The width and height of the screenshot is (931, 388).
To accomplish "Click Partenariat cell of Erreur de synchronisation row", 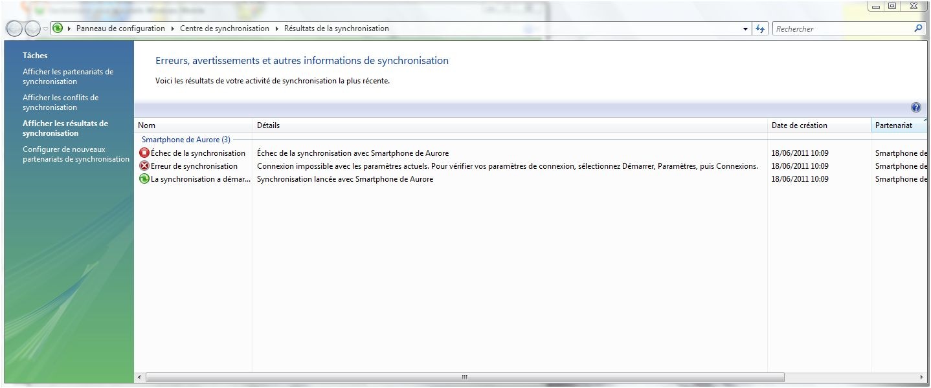I will click(901, 166).
